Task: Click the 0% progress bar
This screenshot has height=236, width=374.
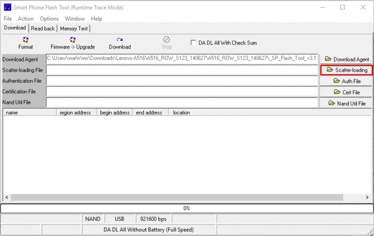Action: [x=187, y=209]
